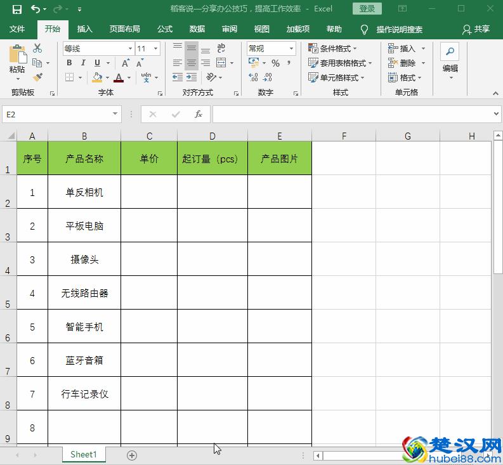Click the text Orientation icon
The image size is (503, 465).
click(x=211, y=77)
